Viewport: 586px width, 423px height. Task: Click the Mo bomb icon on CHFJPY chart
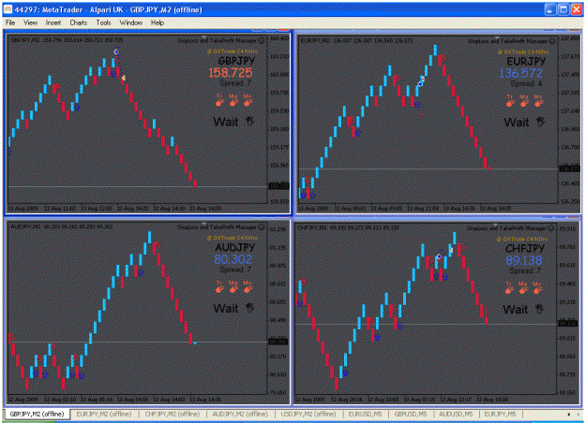tap(536, 289)
